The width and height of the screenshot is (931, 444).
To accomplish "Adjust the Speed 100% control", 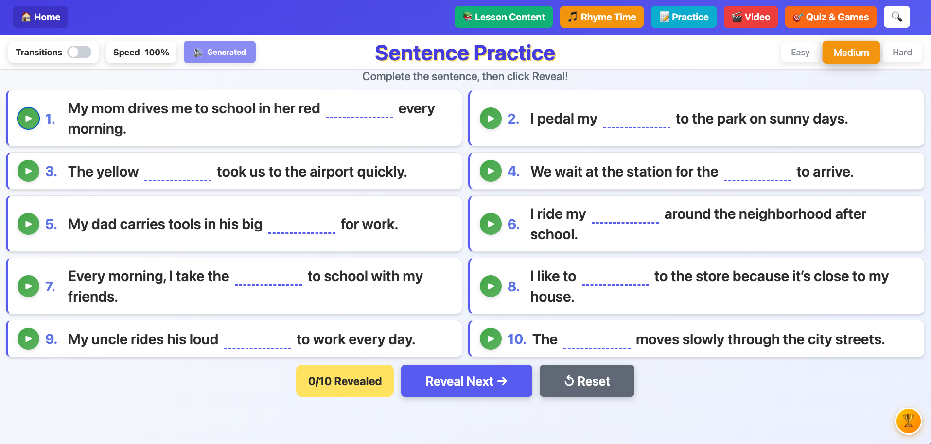I will point(141,52).
